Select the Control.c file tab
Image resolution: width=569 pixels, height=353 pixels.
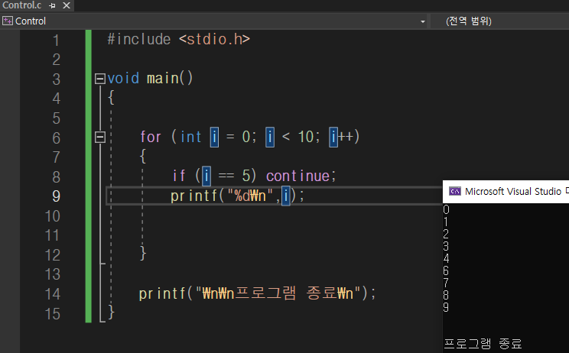(x=21, y=5)
